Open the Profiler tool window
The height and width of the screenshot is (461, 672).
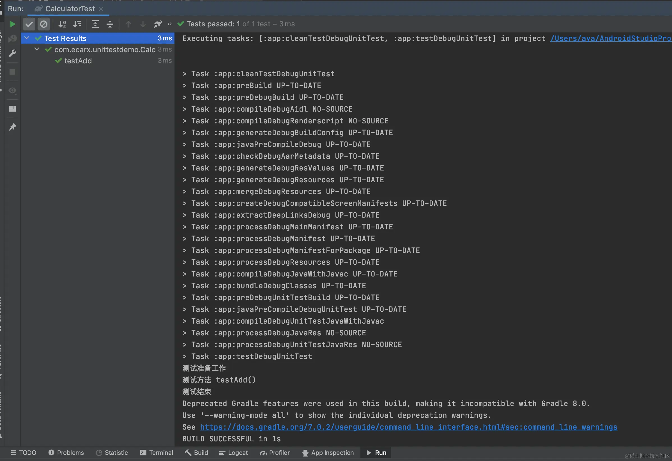click(275, 453)
